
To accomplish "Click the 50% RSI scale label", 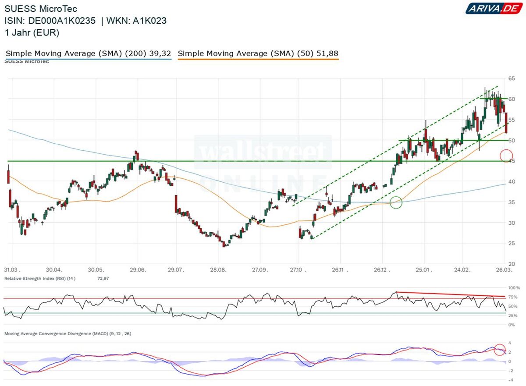I will (513, 306).
